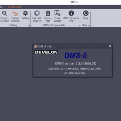Select the version text 3.2.9 (2026.03)
The height and width of the screenshot is (121, 121).
[86, 64]
